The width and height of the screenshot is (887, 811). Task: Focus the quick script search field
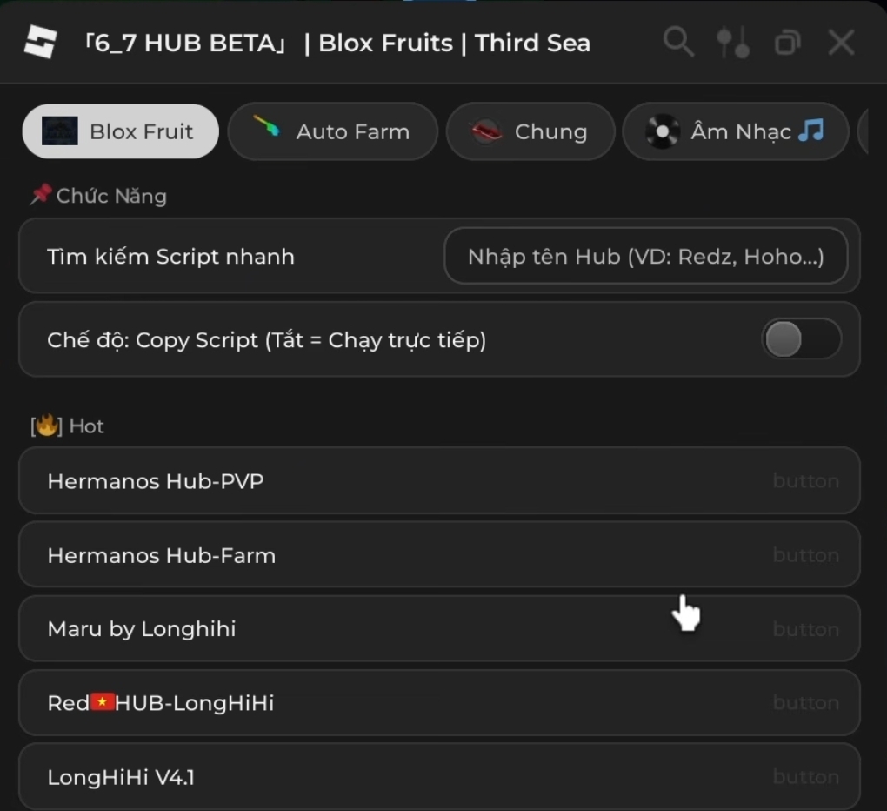(x=645, y=257)
